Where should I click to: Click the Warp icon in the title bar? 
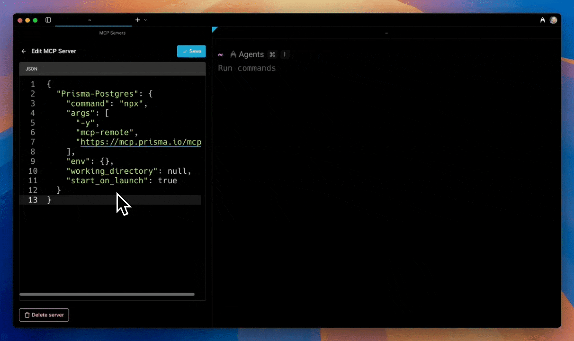pyautogui.click(x=542, y=20)
